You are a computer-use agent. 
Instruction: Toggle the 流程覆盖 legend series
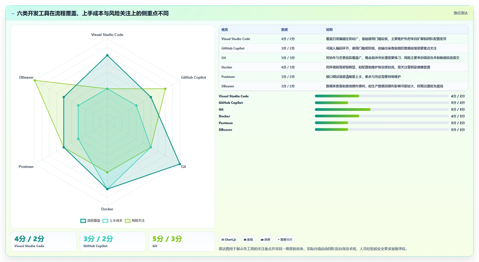(90, 221)
